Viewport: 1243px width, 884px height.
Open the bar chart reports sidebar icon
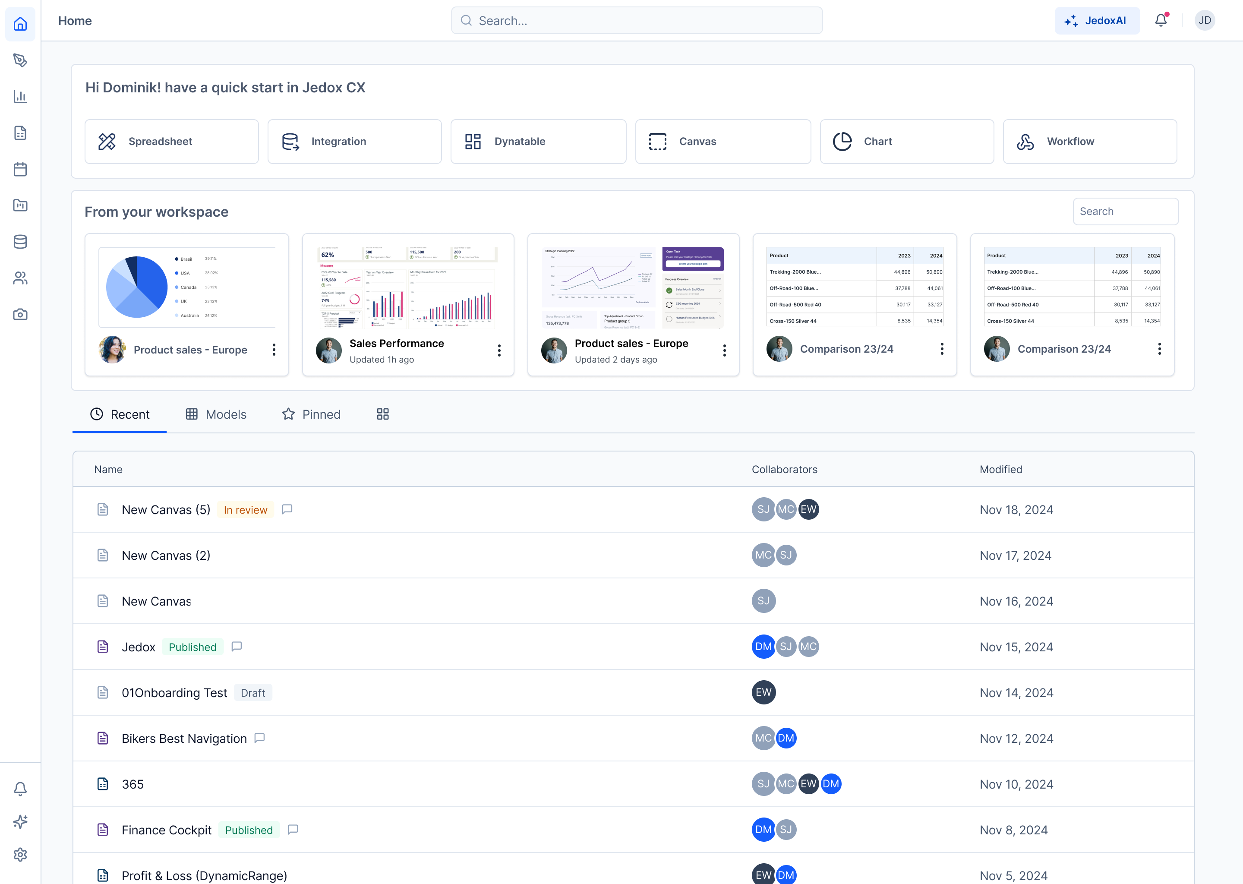click(x=20, y=97)
